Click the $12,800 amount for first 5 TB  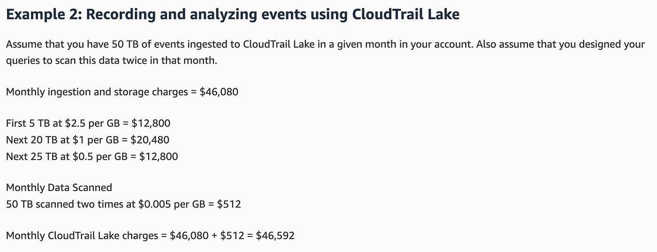click(151, 123)
